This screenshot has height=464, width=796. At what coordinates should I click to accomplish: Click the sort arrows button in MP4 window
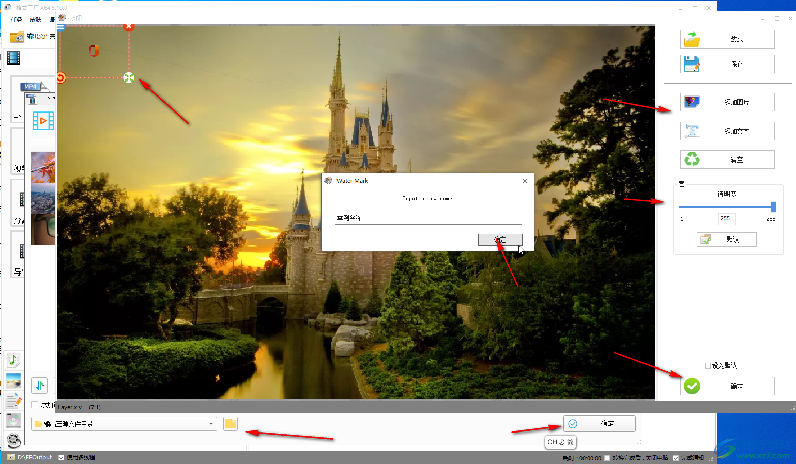pyautogui.click(x=40, y=386)
